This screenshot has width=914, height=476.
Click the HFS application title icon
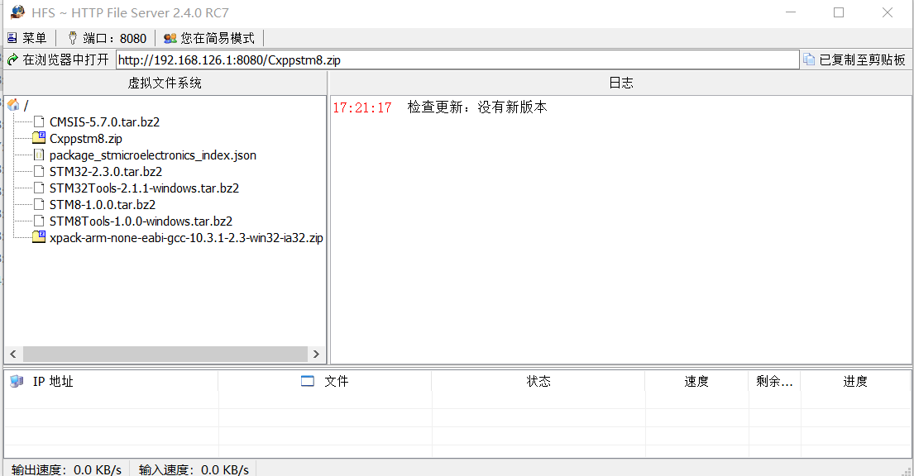point(17,12)
